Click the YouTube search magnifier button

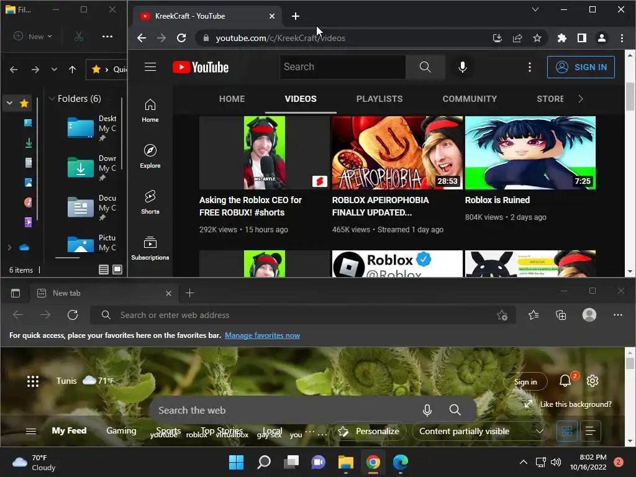pyautogui.click(x=425, y=67)
